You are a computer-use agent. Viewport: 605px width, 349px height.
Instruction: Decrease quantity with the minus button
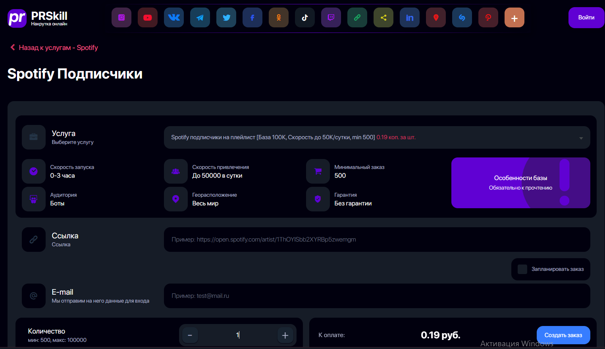190,335
